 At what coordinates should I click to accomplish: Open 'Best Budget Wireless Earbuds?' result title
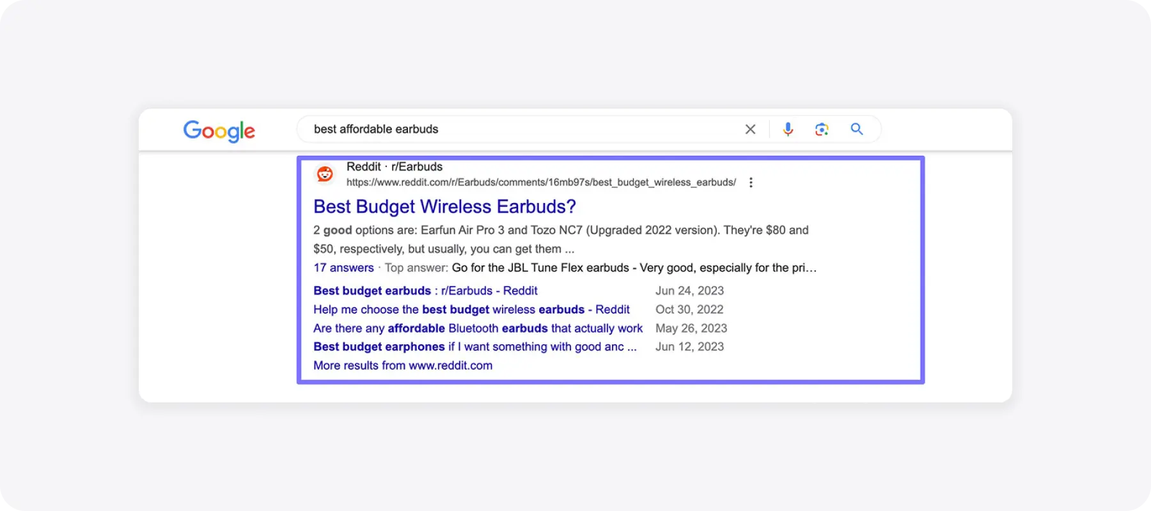(444, 207)
